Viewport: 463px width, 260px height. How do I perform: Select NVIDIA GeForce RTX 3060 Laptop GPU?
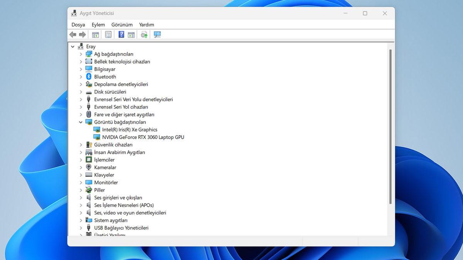(x=143, y=137)
